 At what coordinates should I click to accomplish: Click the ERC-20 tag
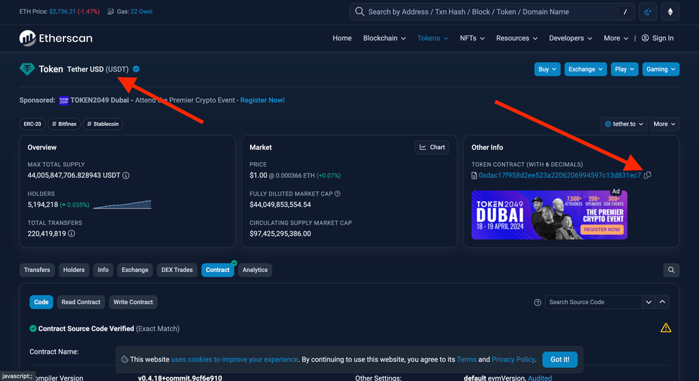click(x=32, y=124)
